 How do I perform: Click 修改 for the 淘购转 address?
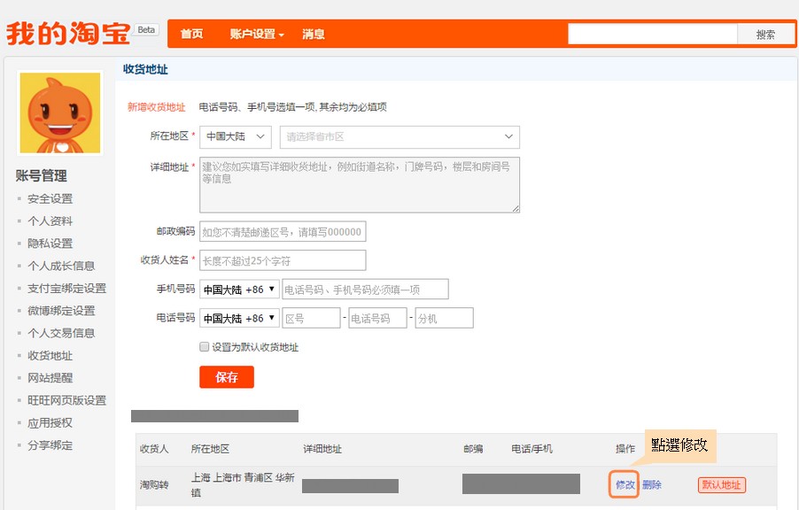pos(624,484)
